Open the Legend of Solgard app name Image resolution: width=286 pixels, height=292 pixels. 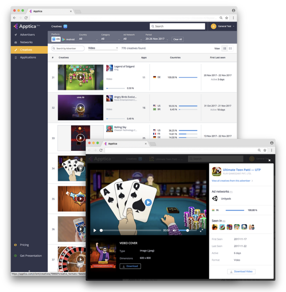click(124, 66)
